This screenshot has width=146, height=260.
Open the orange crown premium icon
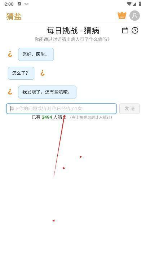coord(122,16)
